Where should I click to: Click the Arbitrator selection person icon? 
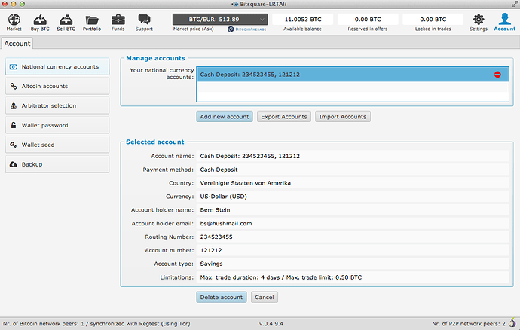tap(14, 105)
